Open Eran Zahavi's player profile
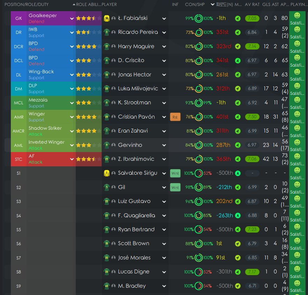308x295 pixels. tap(133, 131)
